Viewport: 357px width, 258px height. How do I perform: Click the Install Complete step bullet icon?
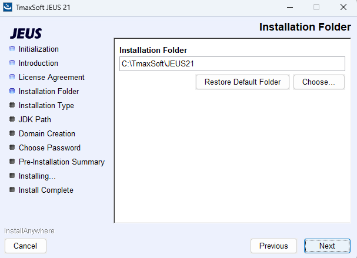pyautogui.click(x=12, y=190)
